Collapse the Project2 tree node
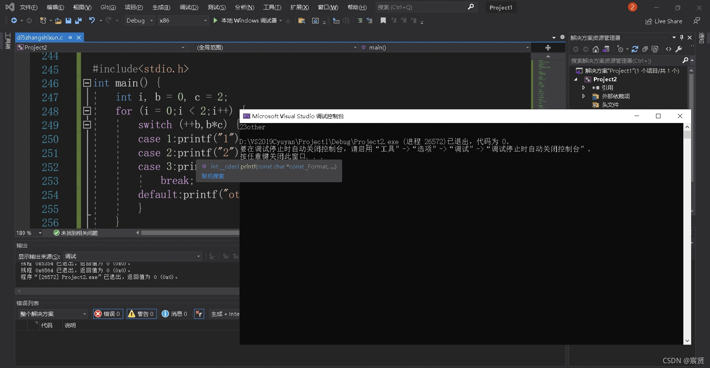 (576, 79)
